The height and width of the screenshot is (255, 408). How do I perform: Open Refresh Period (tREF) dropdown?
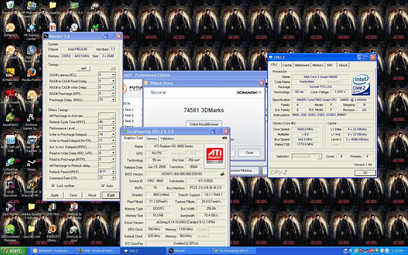(x=113, y=172)
